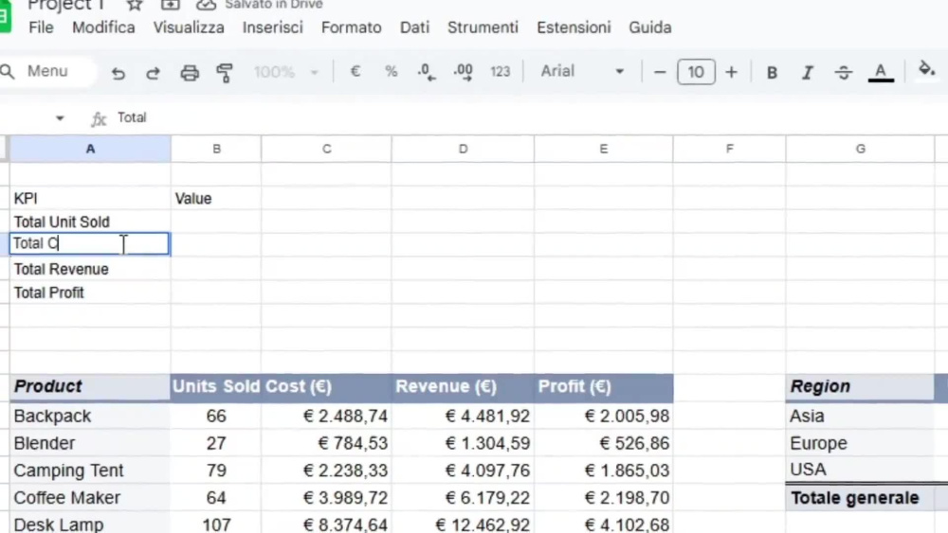
Task: Open the Formato menu
Action: tap(352, 27)
